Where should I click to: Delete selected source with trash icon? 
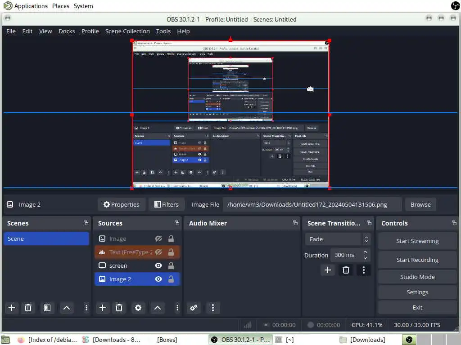pyautogui.click(x=119, y=308)
